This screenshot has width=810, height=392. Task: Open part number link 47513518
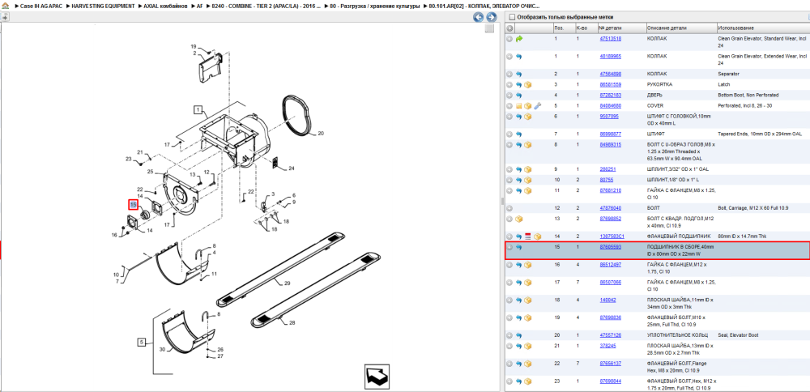(x=610, y=39)
